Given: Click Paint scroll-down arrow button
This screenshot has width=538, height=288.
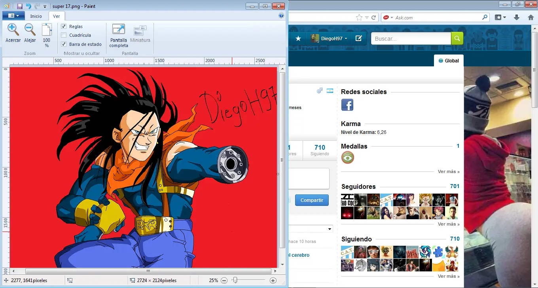Looking at the screenshot, I should [282, 264].
